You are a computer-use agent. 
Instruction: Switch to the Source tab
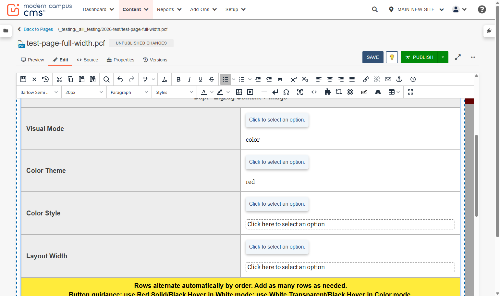click(87, 60)
